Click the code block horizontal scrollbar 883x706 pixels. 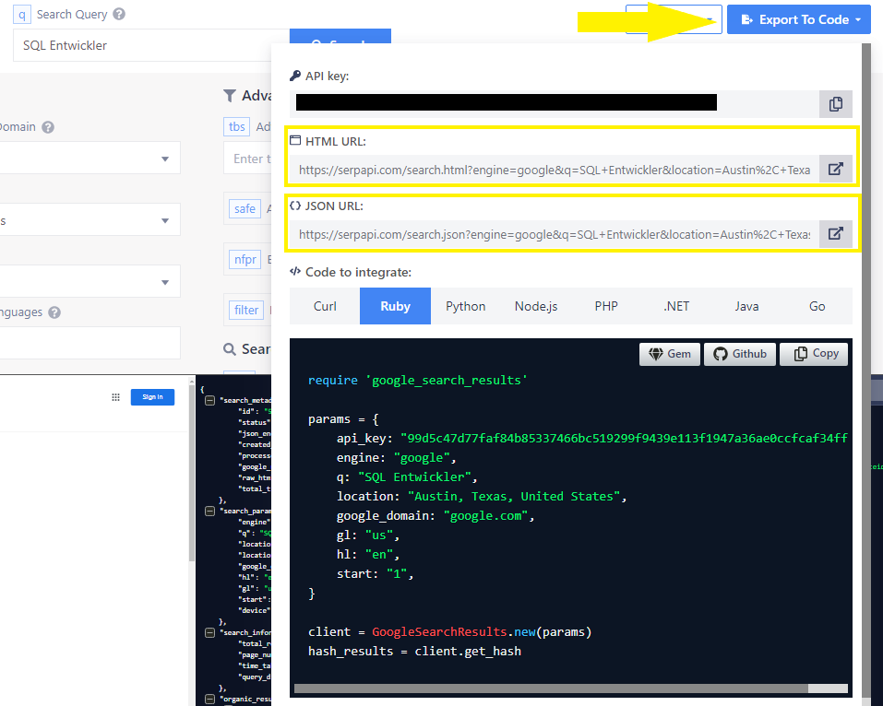551,688
